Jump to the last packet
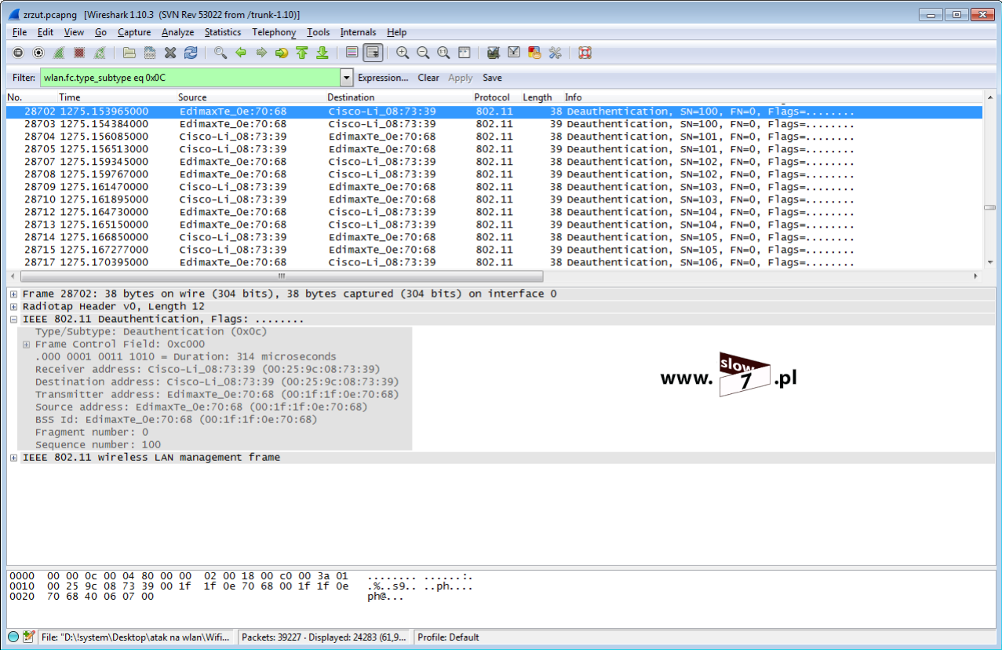This screenshot has height=650, width=1002. point(322,53)
